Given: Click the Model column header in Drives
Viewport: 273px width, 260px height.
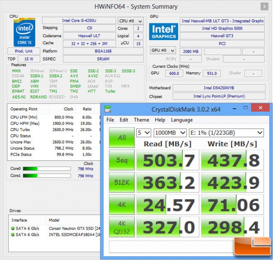Looking at the screenshot, I should click(x=74, y=220).
